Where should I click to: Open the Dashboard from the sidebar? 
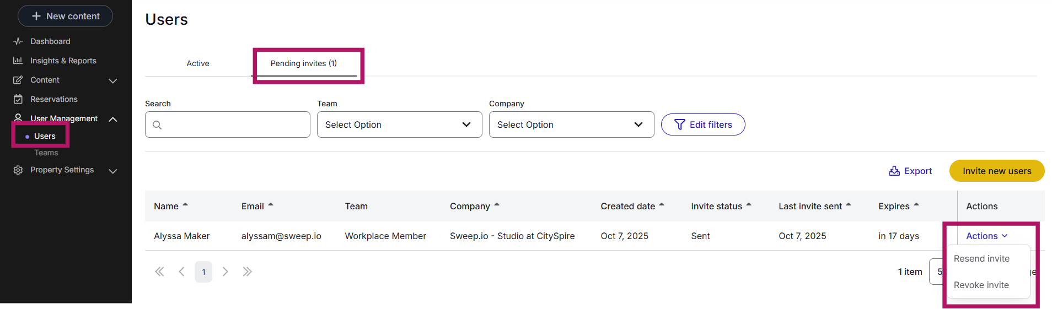50,41
